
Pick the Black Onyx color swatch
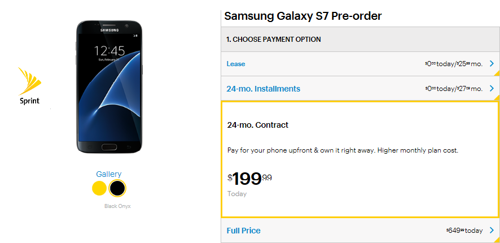117,188
